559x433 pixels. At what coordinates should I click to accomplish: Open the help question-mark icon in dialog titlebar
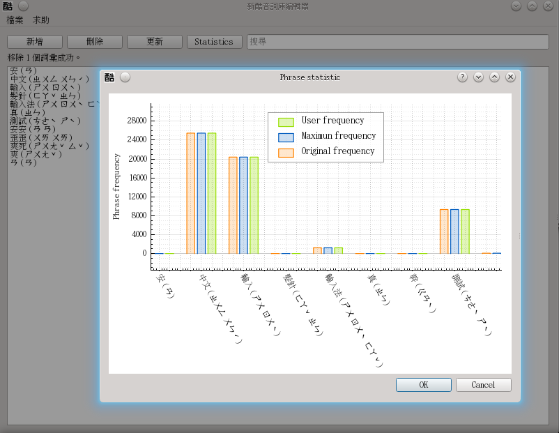(x=462, y=77)
